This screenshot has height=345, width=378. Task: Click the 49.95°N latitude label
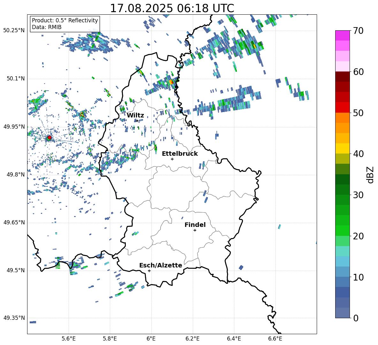[x=14, y=127]
